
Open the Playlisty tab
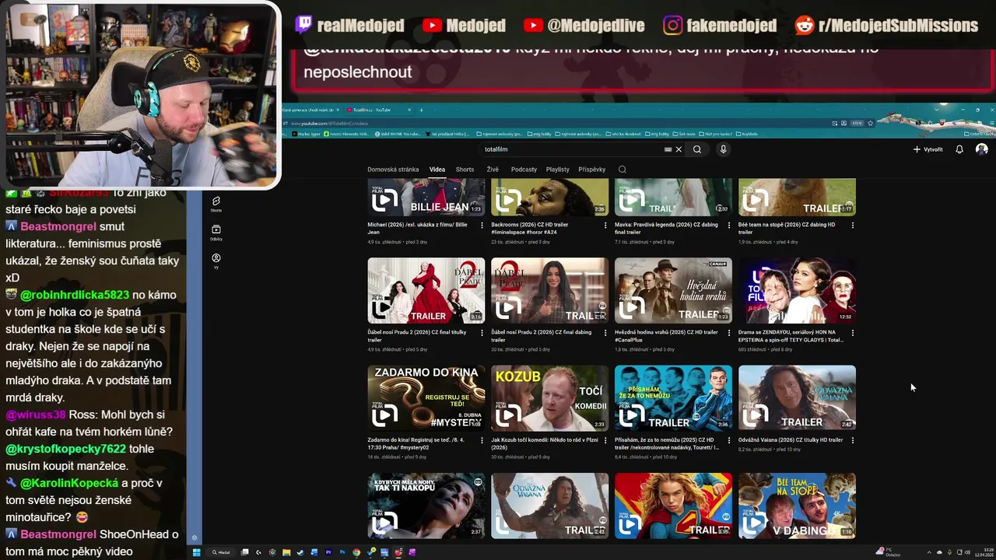coord(557,170)
